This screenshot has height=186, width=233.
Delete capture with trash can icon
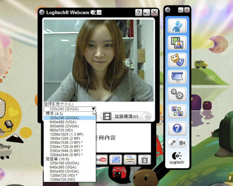(144, 159)
